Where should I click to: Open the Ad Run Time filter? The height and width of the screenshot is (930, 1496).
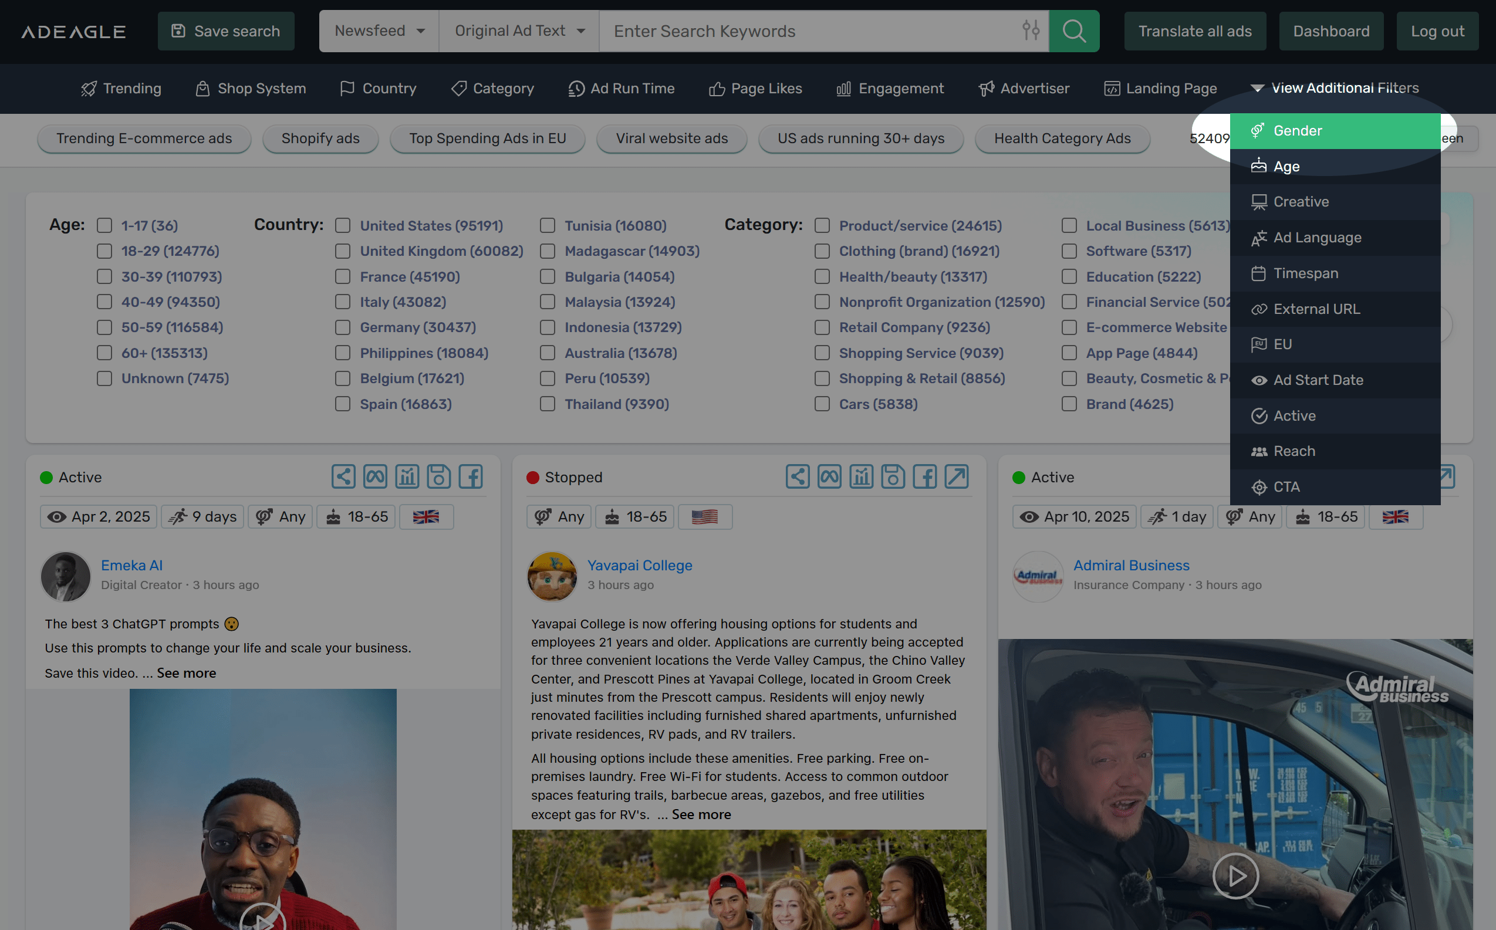pyautogui.click(x=622, y=89)
